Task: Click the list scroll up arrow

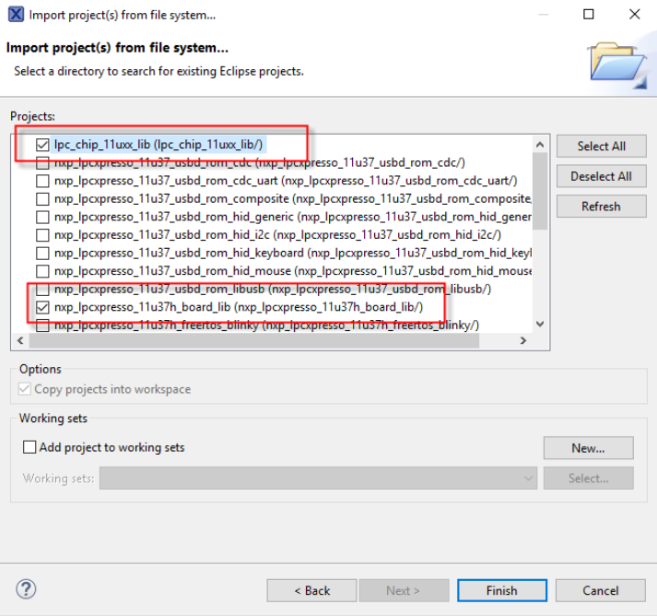Action: (x=540, y=145)
